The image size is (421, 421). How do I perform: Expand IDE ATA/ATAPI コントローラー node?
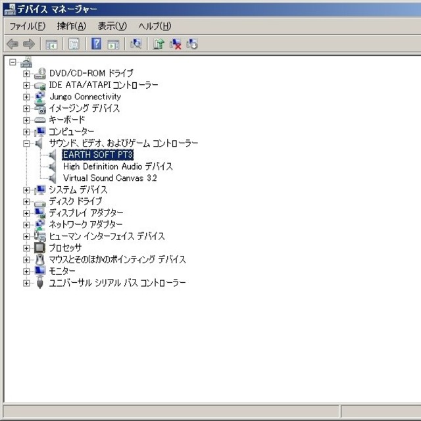[26, 86]
